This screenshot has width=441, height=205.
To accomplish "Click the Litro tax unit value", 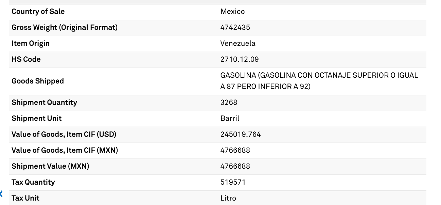I will pos(228,198).
